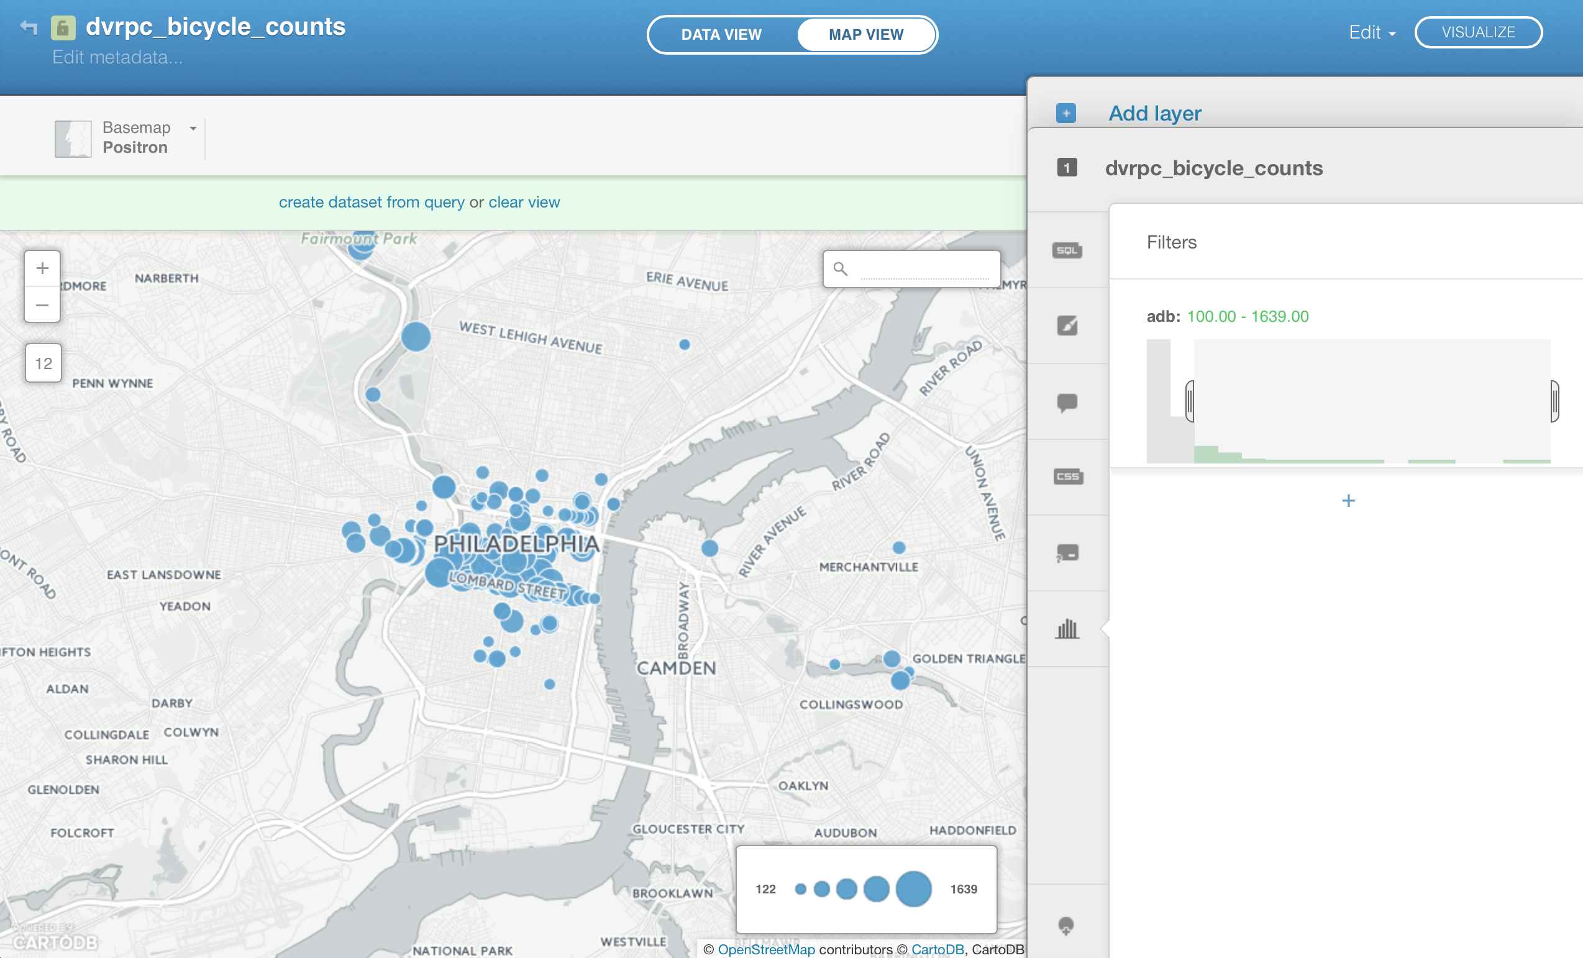
Task: Click the 'clear view' link
Action: coord(524,203)
